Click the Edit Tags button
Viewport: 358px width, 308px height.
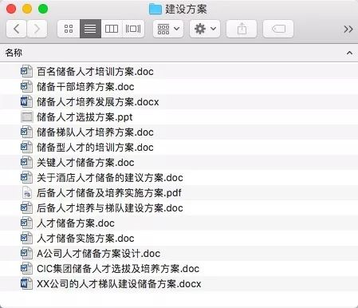[278, 29]
